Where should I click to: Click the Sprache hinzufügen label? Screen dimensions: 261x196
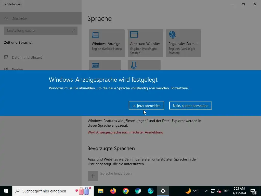[x=116, y=173]
